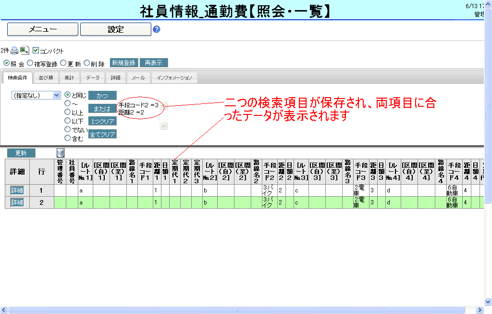Click the 全てクリア button
This screenshot has width=492, height=314.
tap(102, 135)
